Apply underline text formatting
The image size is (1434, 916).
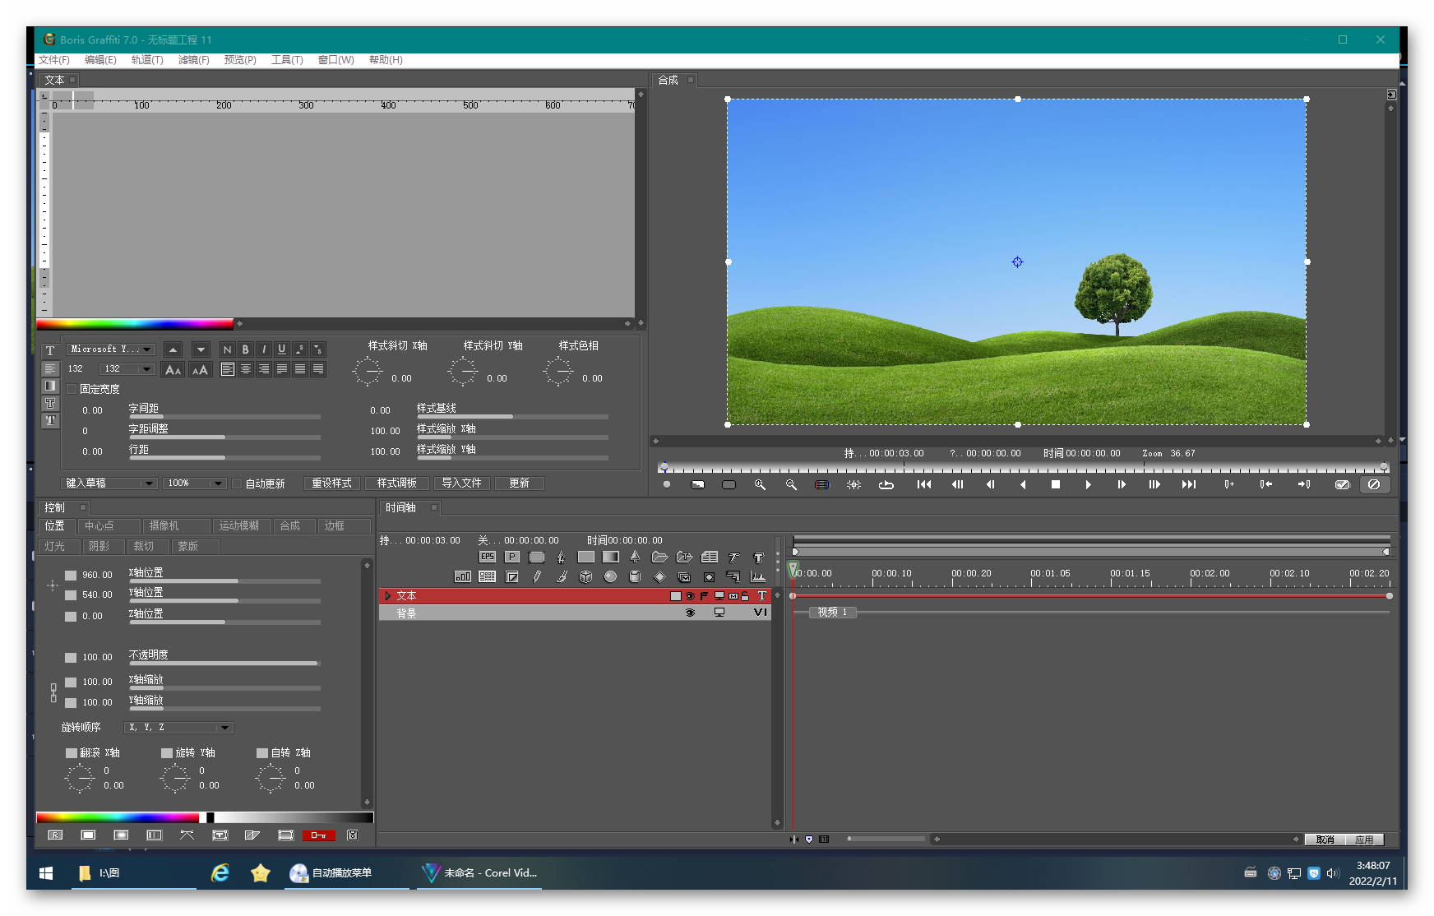281,349
